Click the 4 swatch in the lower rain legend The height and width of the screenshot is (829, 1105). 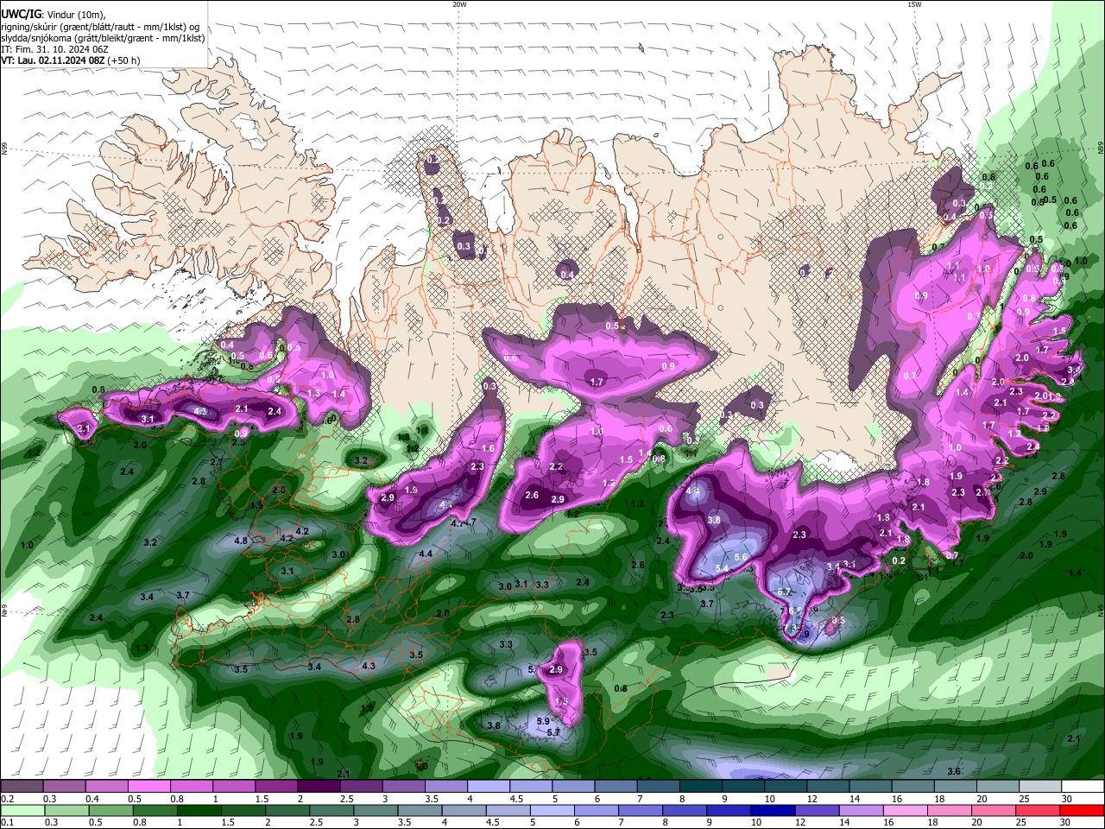click(464, 811)
